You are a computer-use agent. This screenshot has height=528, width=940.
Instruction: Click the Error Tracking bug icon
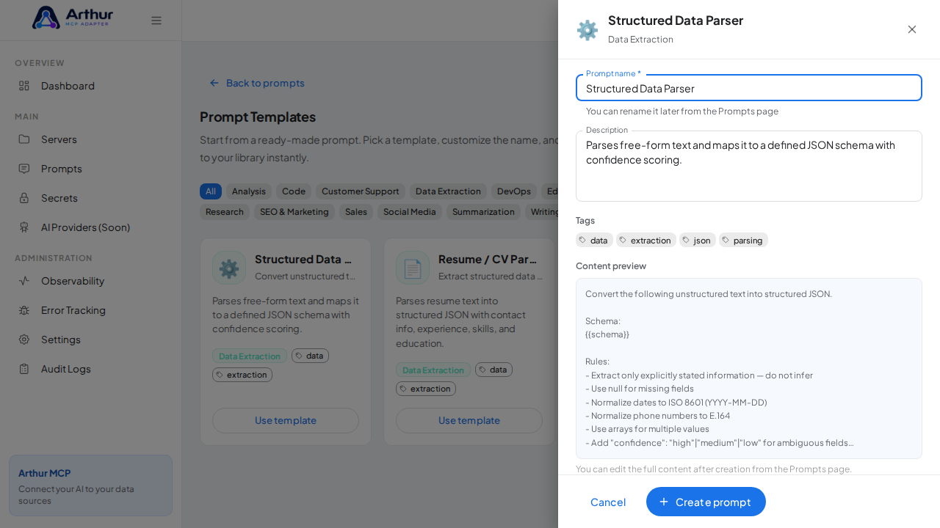[24, 310]
